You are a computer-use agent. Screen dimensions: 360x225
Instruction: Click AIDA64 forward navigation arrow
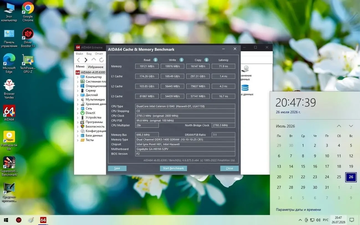[86, 60]
